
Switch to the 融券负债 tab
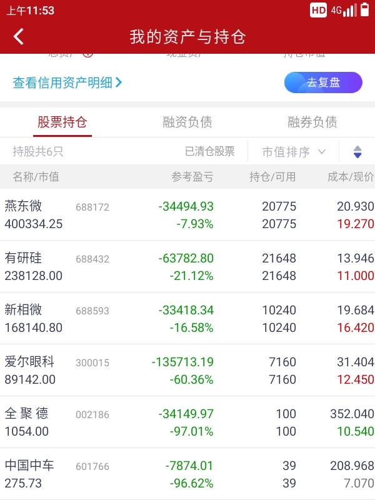click(x=312, y=122)
